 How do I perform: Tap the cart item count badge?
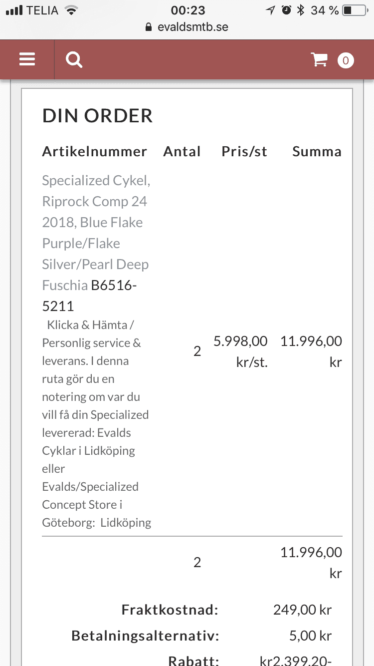(346, 60)
